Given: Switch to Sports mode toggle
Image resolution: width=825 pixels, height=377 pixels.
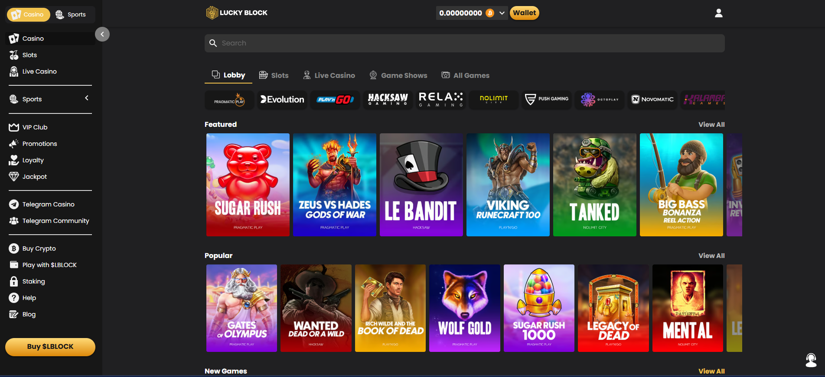Looking at the screenshot, I should pos(71,14).
